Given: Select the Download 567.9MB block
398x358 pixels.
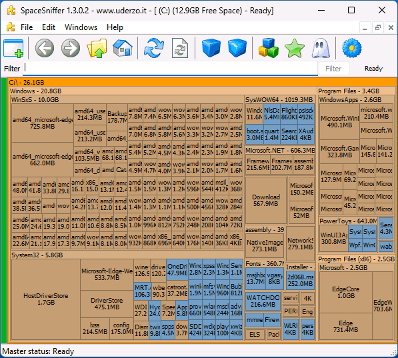Looking at the screenshot, I should coord(266,200).
